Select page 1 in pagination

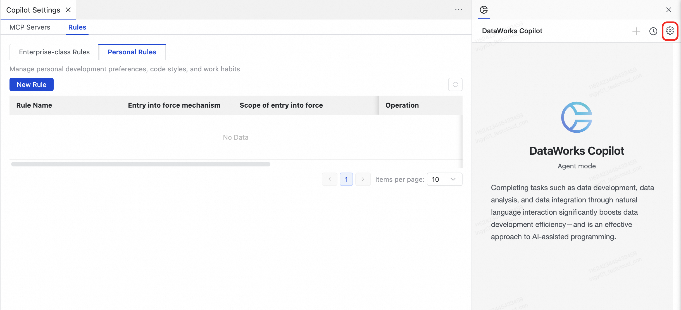[x=346, y=179]
